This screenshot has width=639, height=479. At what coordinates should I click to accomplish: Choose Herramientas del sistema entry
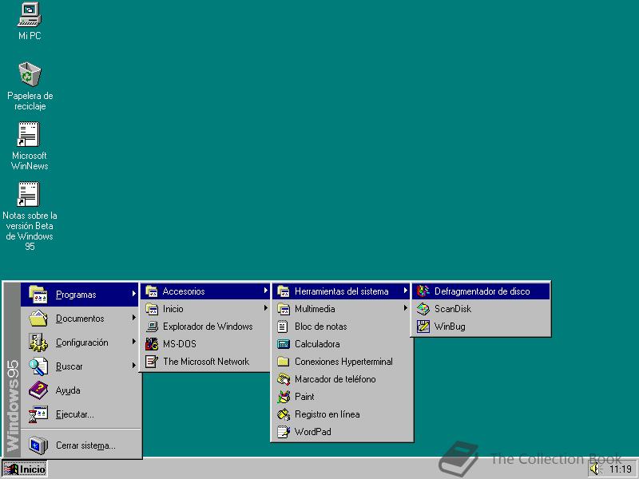[x=342, y=291]
